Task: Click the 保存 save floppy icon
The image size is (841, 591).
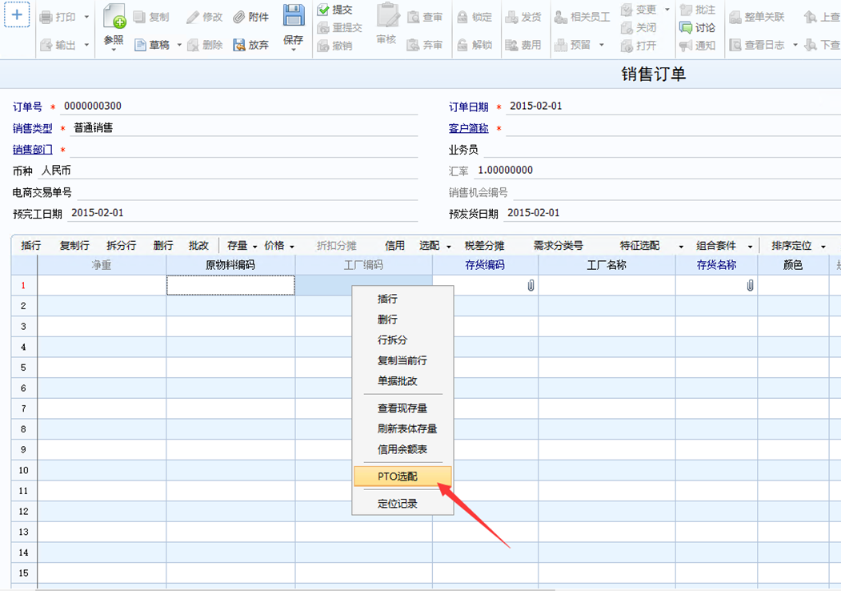Action: point(294,15)
